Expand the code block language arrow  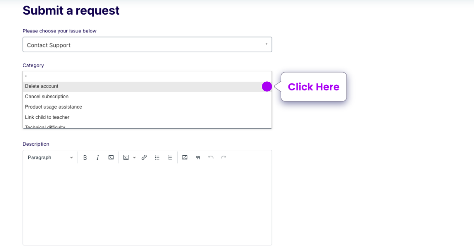pyautogui.click(x=134, y=158)
